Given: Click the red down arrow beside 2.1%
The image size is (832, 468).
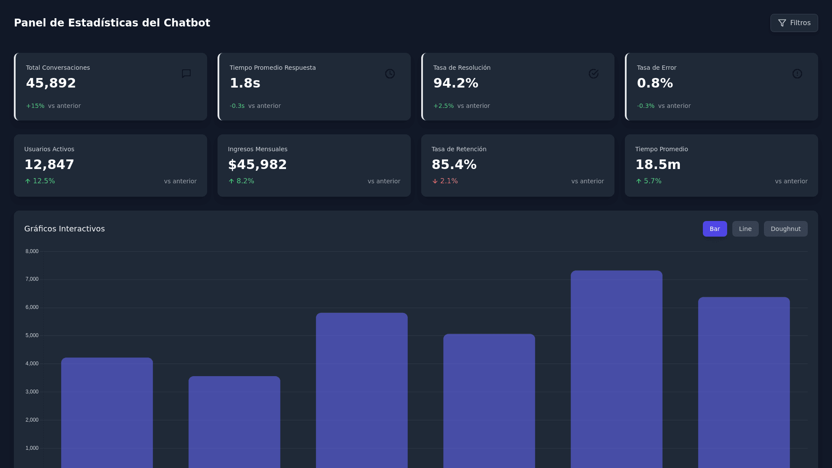Looking at the screenshot, I should [435, 181].
